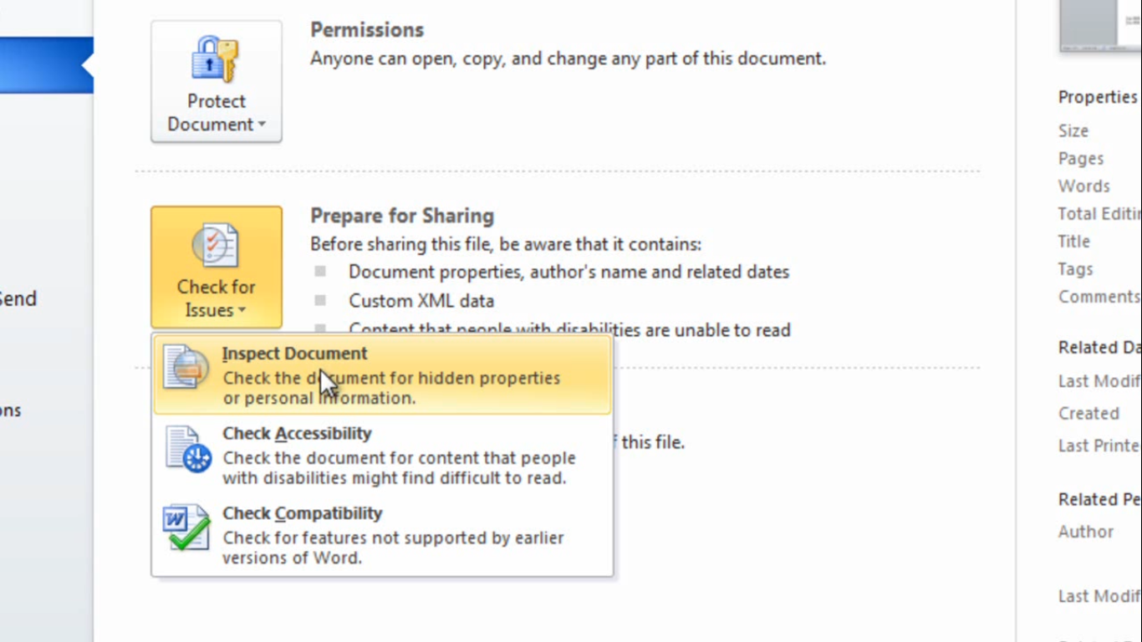Click the Check Compatibility Word checkmark icon
This screenshot has height=642, width=1142.
186,527
